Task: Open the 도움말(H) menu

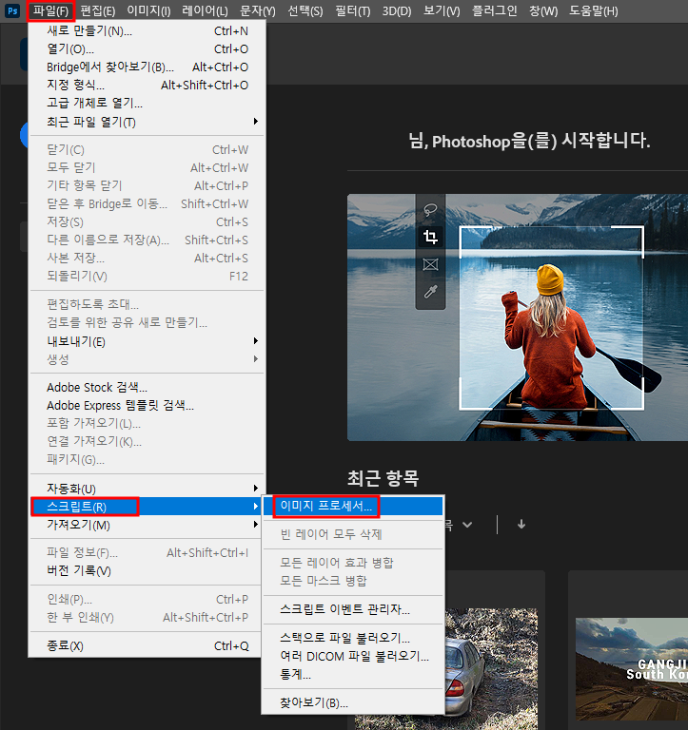Action: (594, 10)
